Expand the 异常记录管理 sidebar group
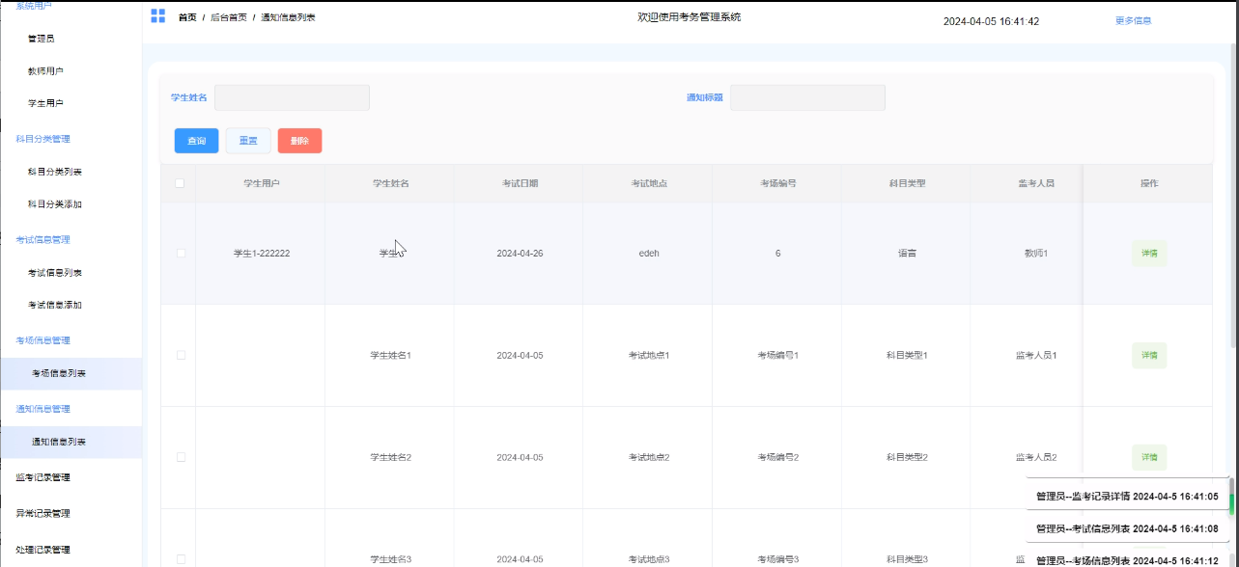This screenshot has width=1239, height=567. pos(42,513)
